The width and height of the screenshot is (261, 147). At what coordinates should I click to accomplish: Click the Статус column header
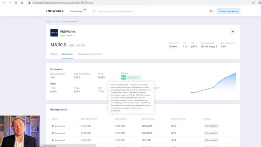coord(55,119)
